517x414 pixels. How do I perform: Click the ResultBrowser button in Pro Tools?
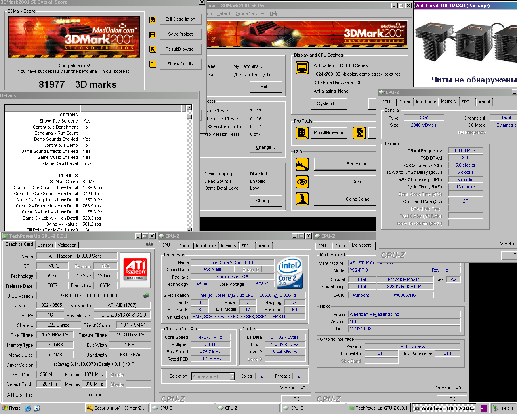click(x=328, y=133)
